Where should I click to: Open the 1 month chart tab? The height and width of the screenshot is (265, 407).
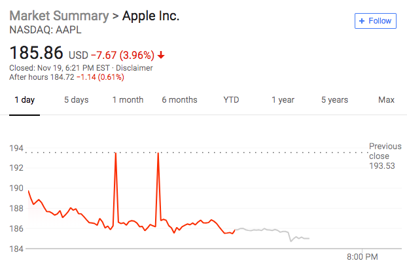128,100
